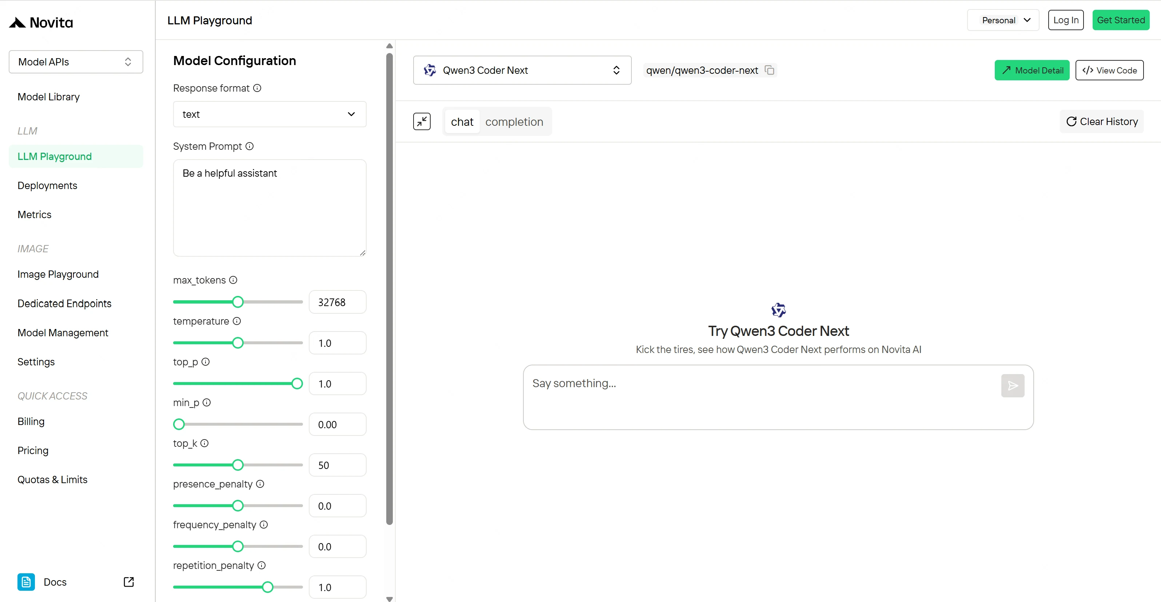Click the temperature slider handle
The width and height of the screenshot is (1161, 602).
(x=238, y=343)
